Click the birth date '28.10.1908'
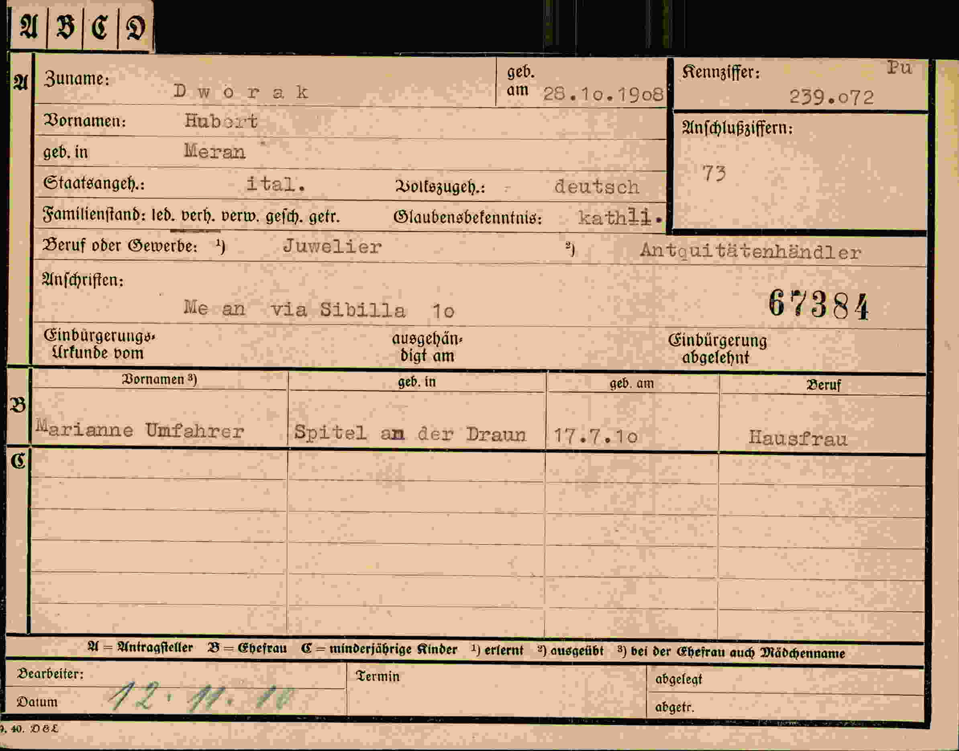Image resolution: width=959 pixels, height=751 pixels. point(603,94)
